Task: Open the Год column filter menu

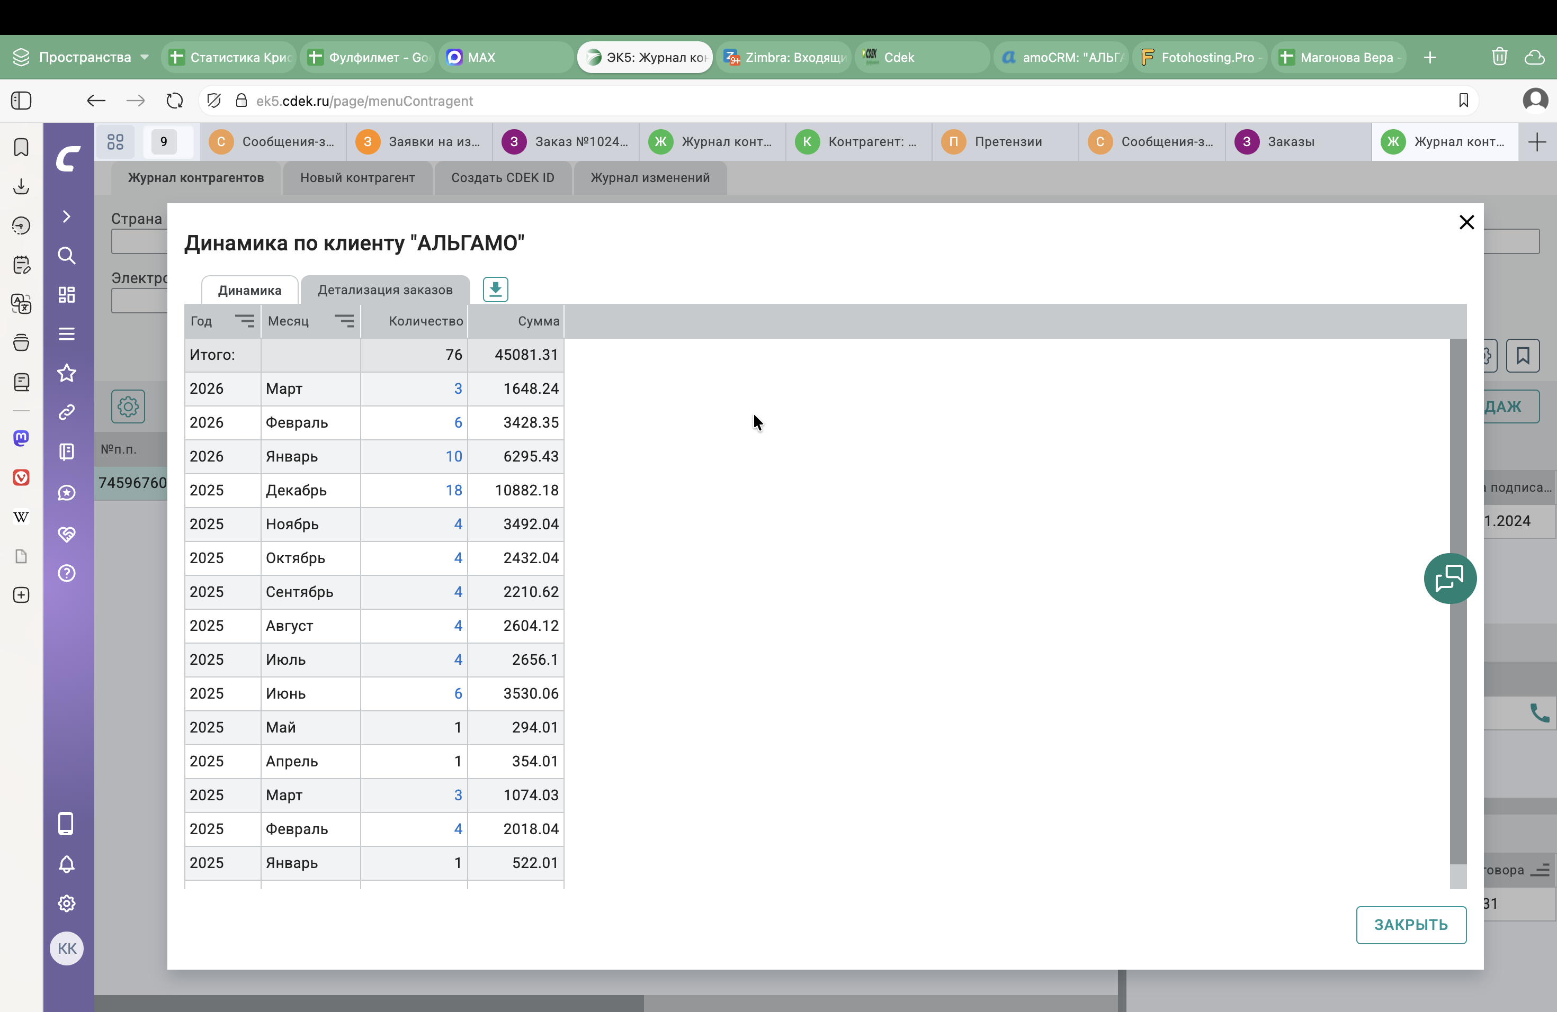Action: (x=245, y=320)
